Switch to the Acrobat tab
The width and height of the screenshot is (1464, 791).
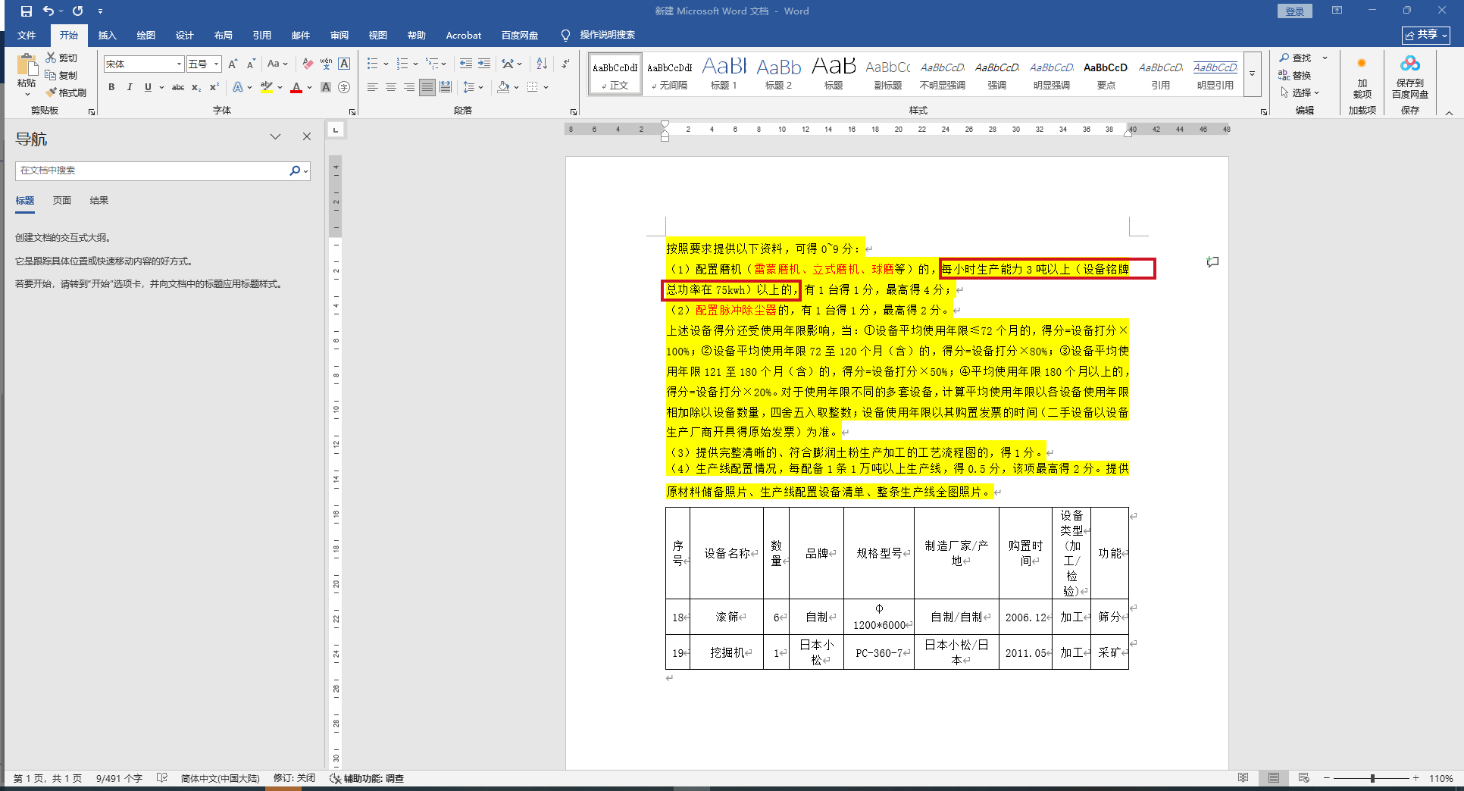pyautogui.click(x=463, y=35)
